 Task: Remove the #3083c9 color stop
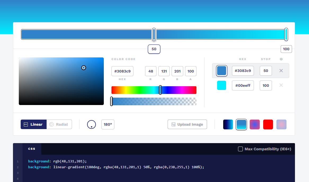tap(281, 71)
